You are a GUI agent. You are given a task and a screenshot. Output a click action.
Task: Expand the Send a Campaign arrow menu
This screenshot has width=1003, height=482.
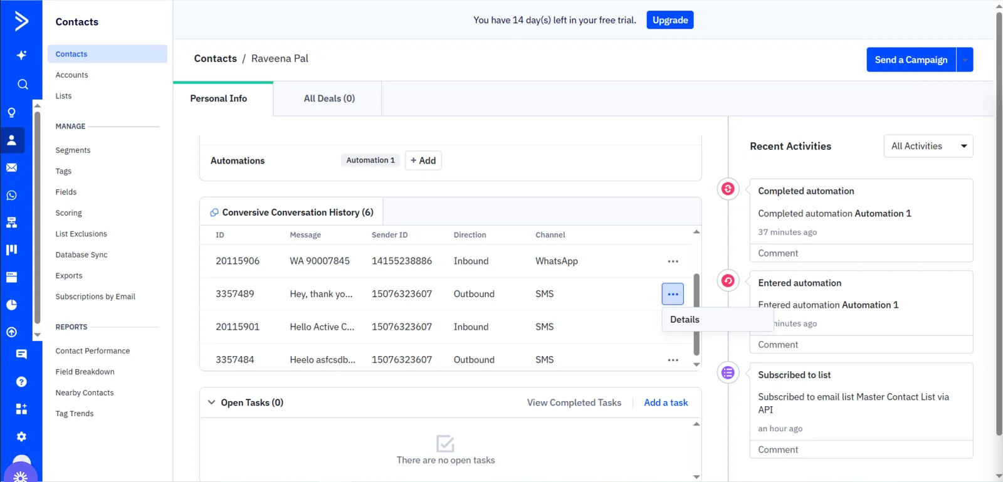[x=965, y=60]
